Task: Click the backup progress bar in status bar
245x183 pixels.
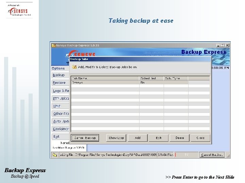Action: coord(186,155)
